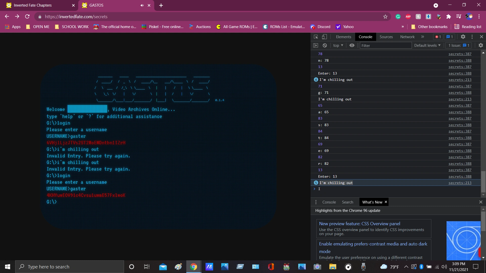This screenshot has width=486, height=273.
Task: Show the console sidebar
Action: [x=315, y=45]
